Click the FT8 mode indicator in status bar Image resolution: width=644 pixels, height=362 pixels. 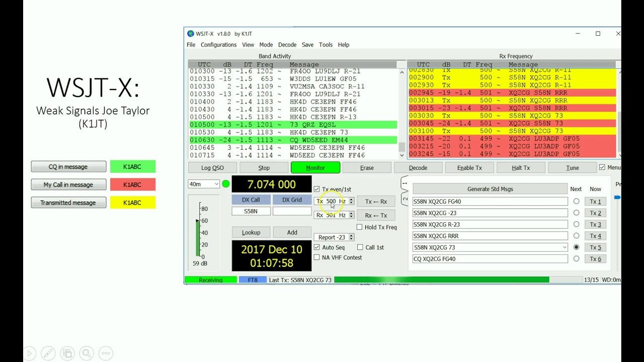point(253,280)
